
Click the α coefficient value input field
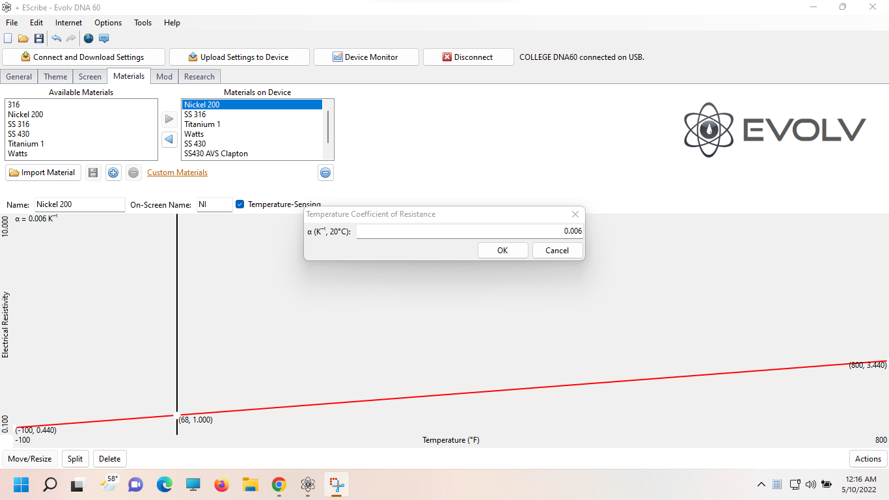(469, 231)
